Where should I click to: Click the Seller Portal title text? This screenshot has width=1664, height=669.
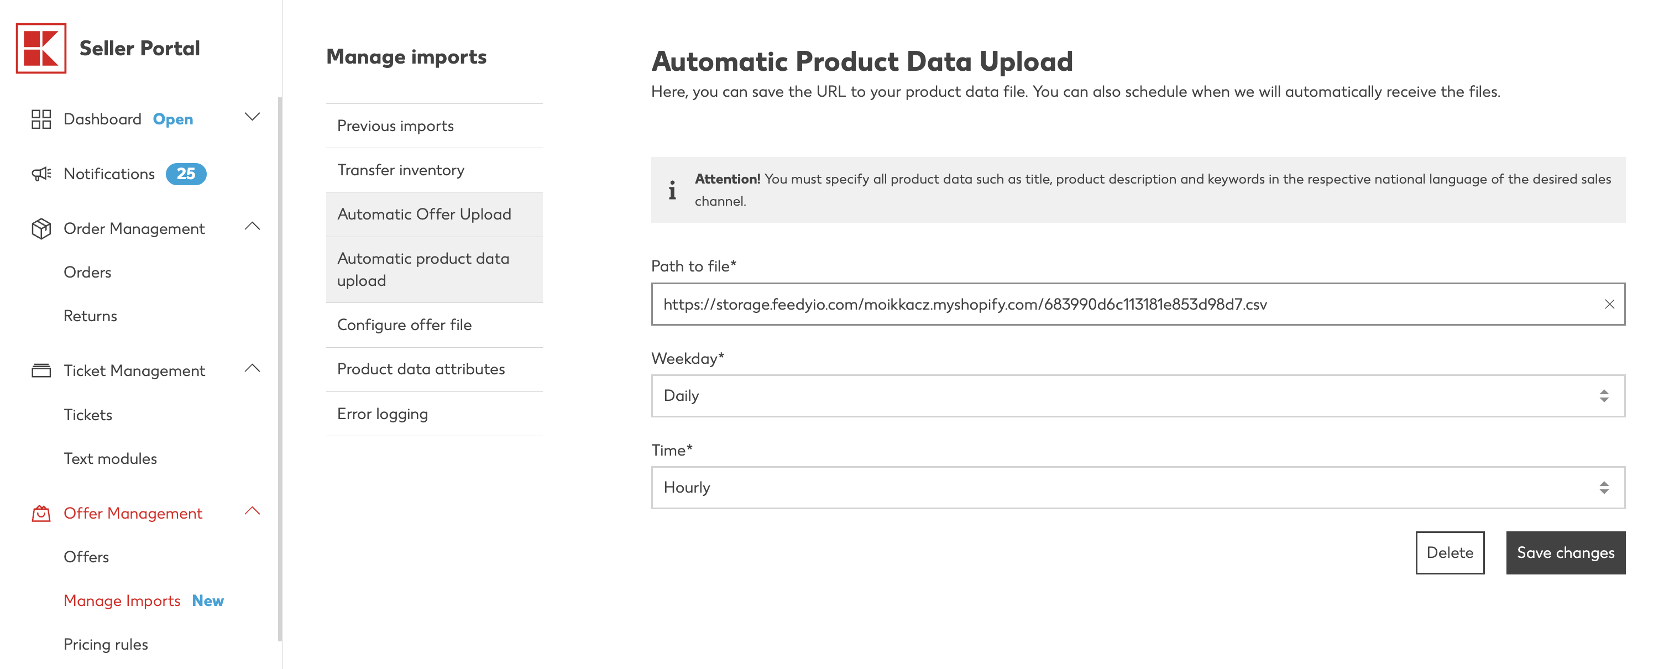click(139, 49)
